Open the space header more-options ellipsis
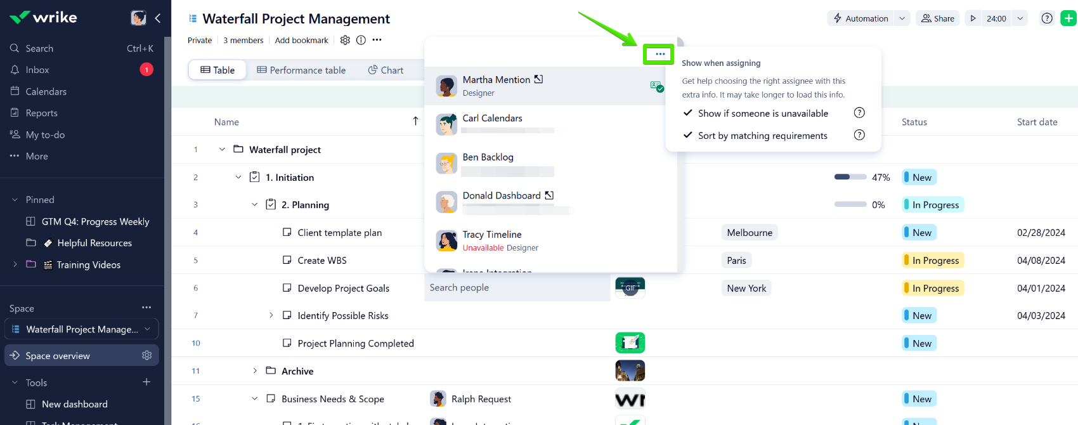Image resolution: width=1078 pixels, height=425 pixels. pos(377,40)
